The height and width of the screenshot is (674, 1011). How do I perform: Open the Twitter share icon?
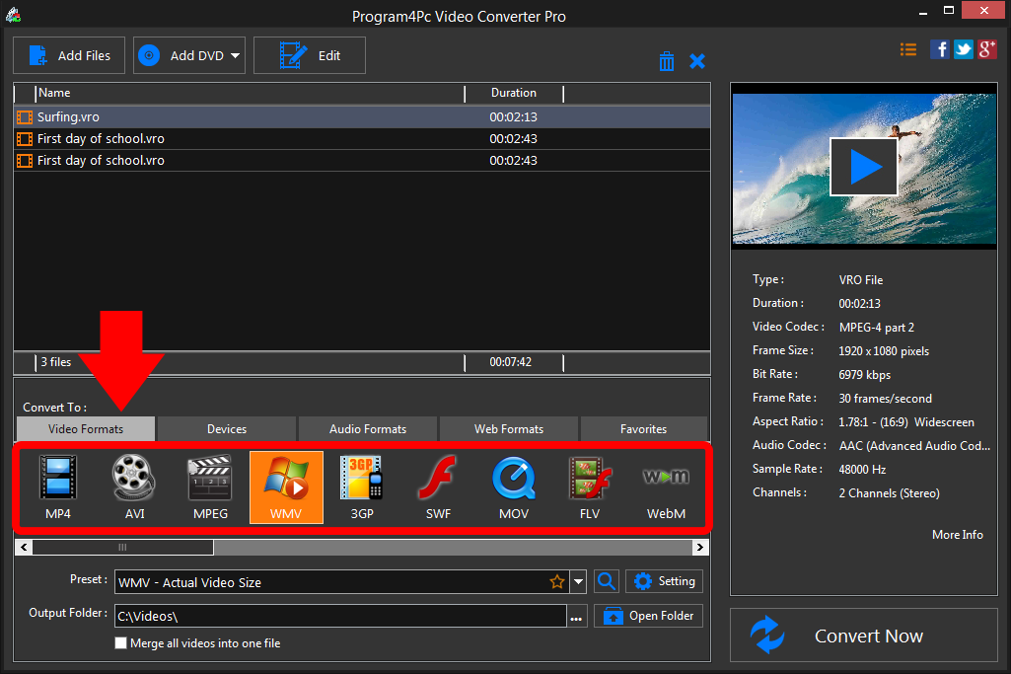[x=963, y=49]
